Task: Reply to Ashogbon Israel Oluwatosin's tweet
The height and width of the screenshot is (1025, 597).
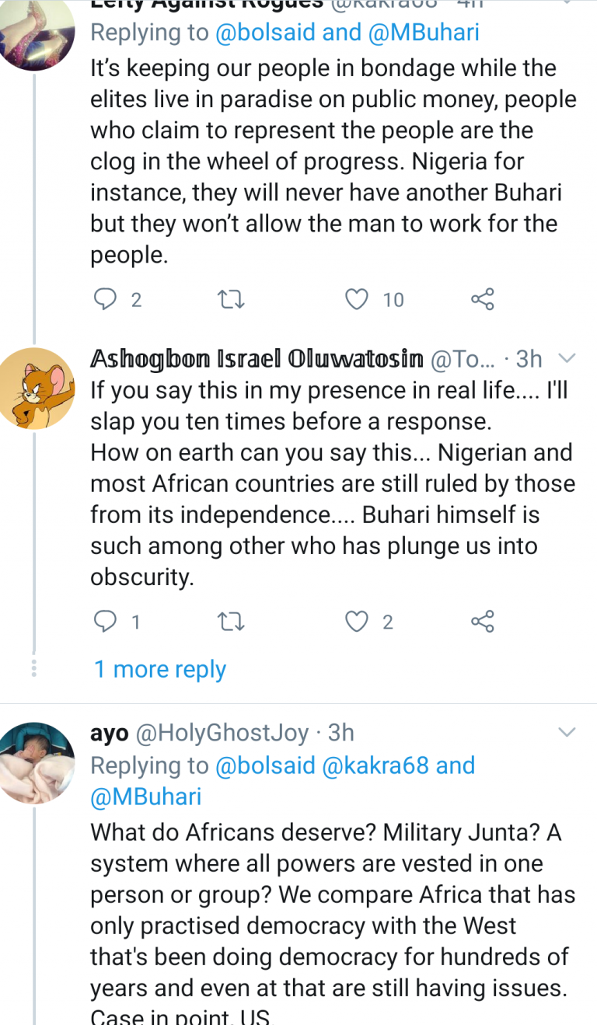Action: (x=105, y=621)
